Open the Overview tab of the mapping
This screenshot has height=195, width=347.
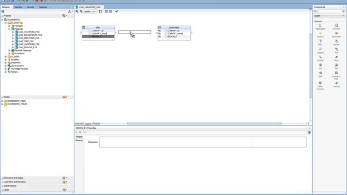pos(80,123)
